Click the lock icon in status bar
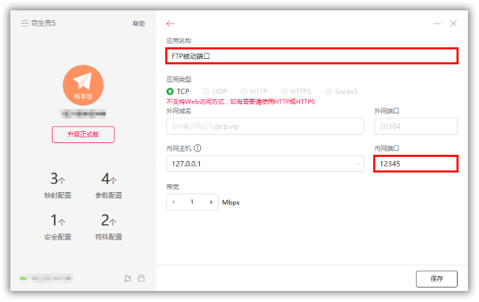 (x=141, y=279)
